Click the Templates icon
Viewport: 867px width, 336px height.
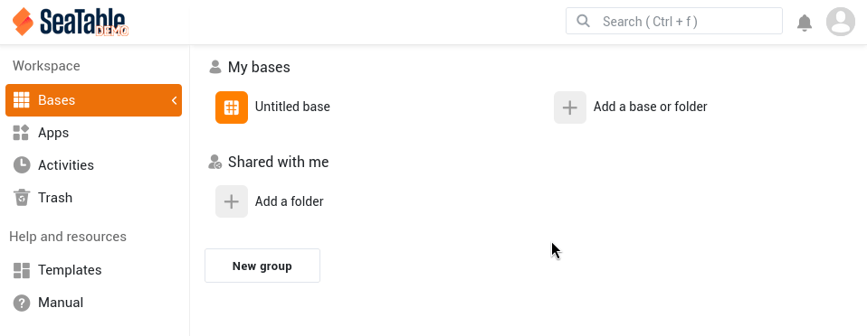(x=22, y=270)
